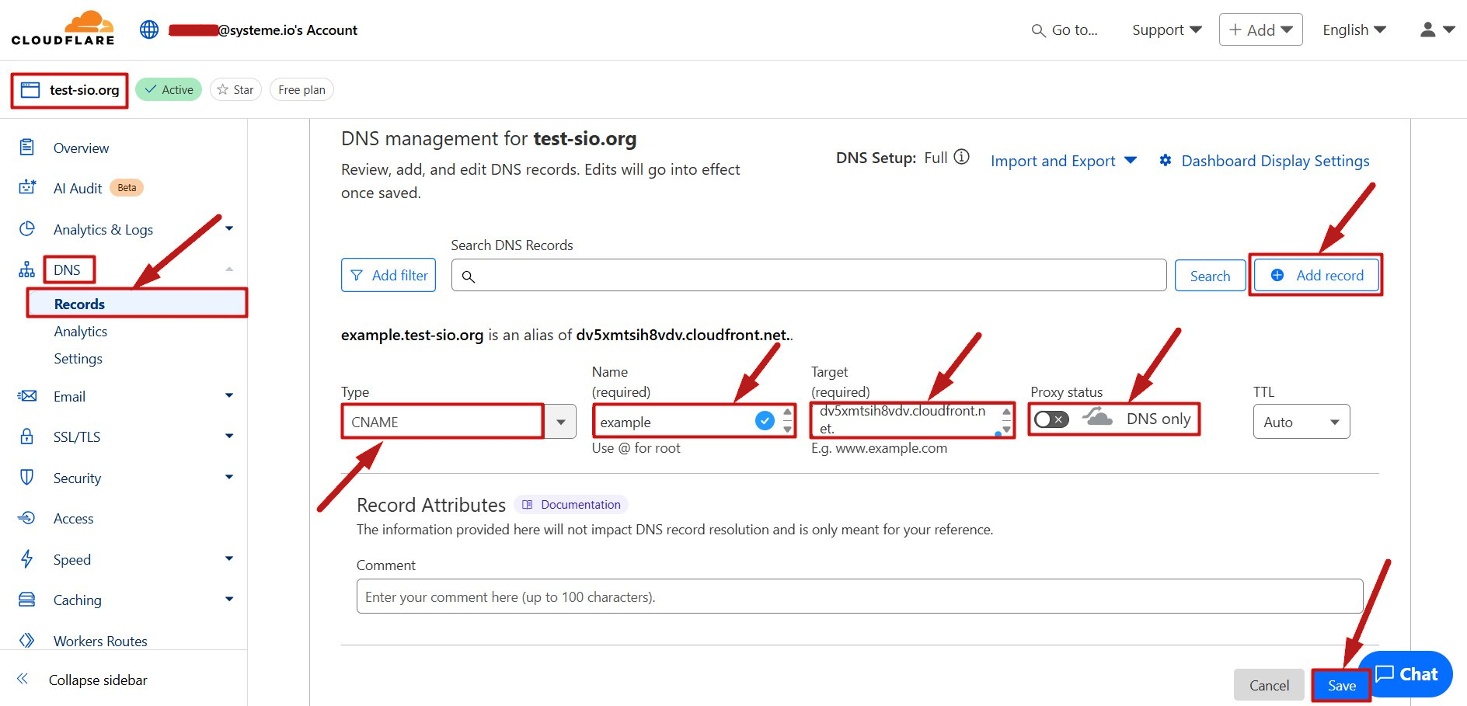The height and width of the screenshot is (706, 1467).
Task: Click the Add record button
Action: tap(1316, 275)
